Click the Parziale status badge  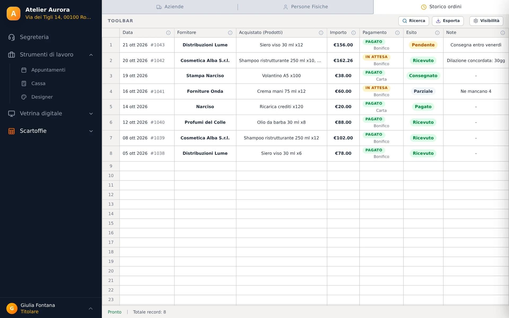point(423,91)
